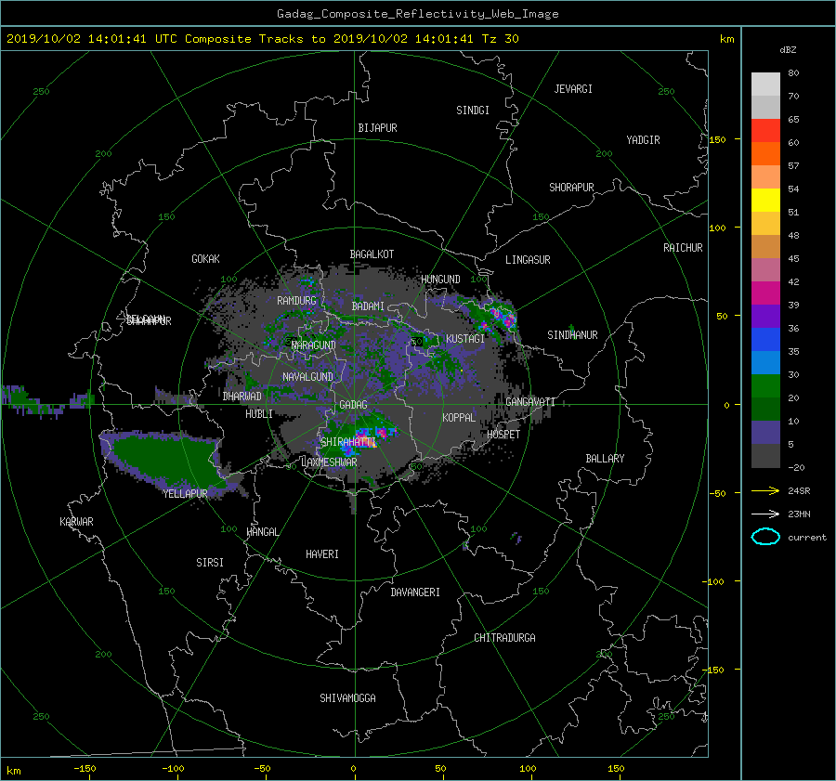Select the red 65 dBZ legend swatch
The width and height of the screenshot is (836, 781).
point(765,131)
